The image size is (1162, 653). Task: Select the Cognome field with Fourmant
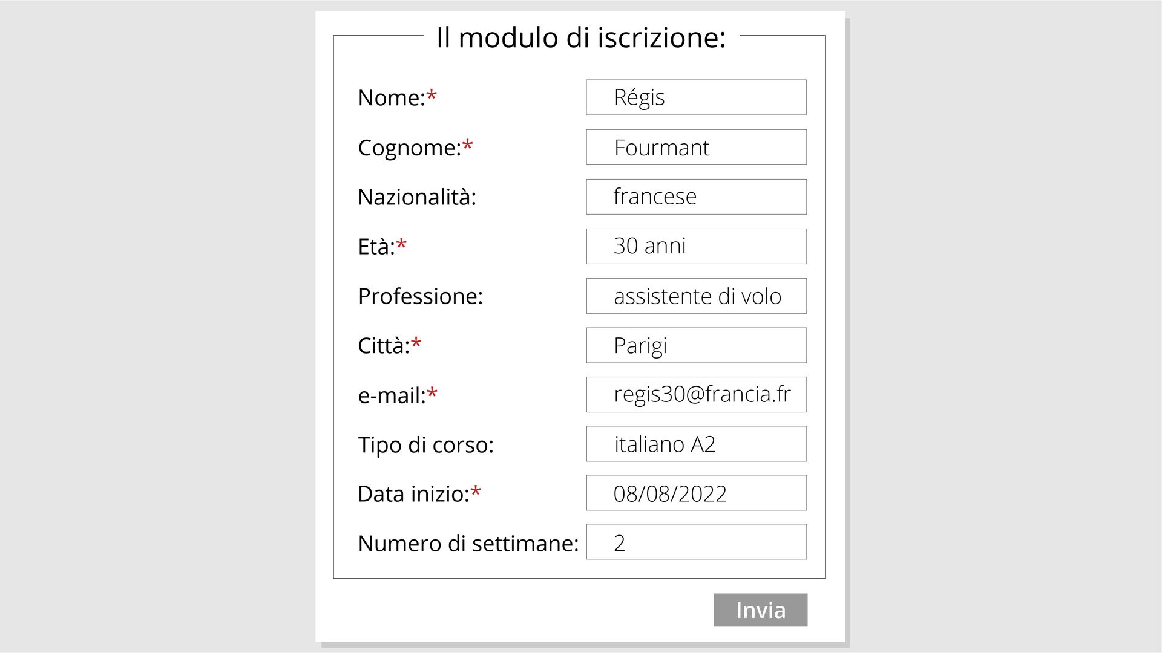[x=696, y=147]
